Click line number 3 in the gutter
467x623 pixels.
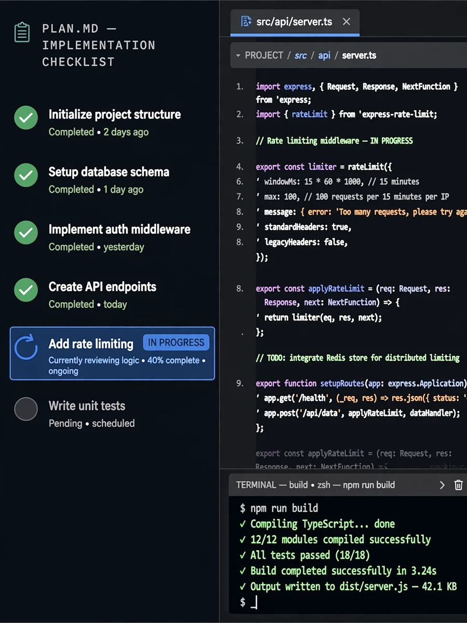[x=240, y=141]
